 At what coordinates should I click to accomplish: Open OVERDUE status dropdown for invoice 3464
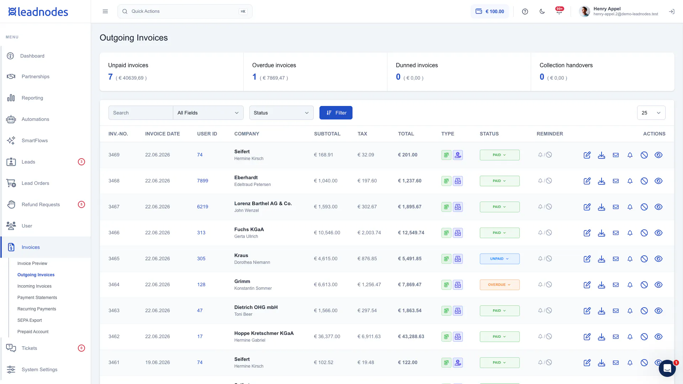499,285
